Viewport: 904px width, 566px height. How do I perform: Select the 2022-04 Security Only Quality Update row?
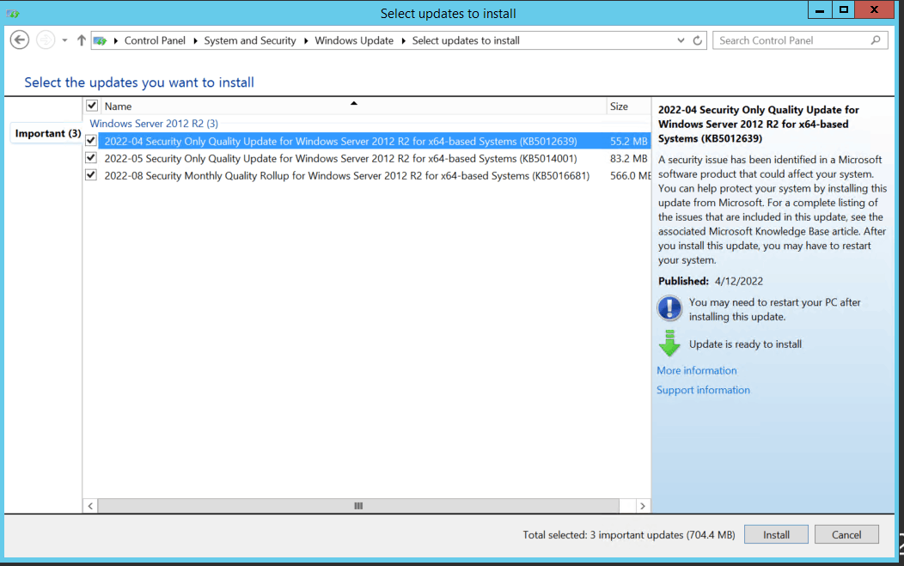pyautogui.click(x=374, y=141)
